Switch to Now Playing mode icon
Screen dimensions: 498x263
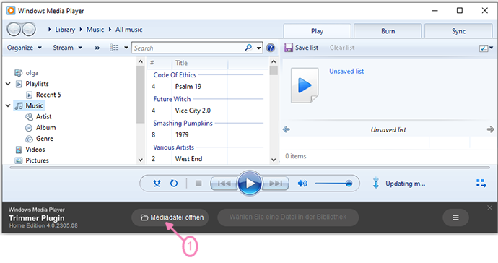tap(481, 184)
